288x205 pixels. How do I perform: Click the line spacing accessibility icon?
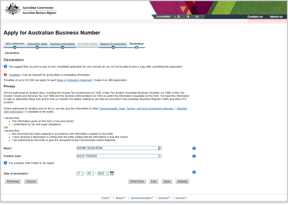click(x=197, y=17)
